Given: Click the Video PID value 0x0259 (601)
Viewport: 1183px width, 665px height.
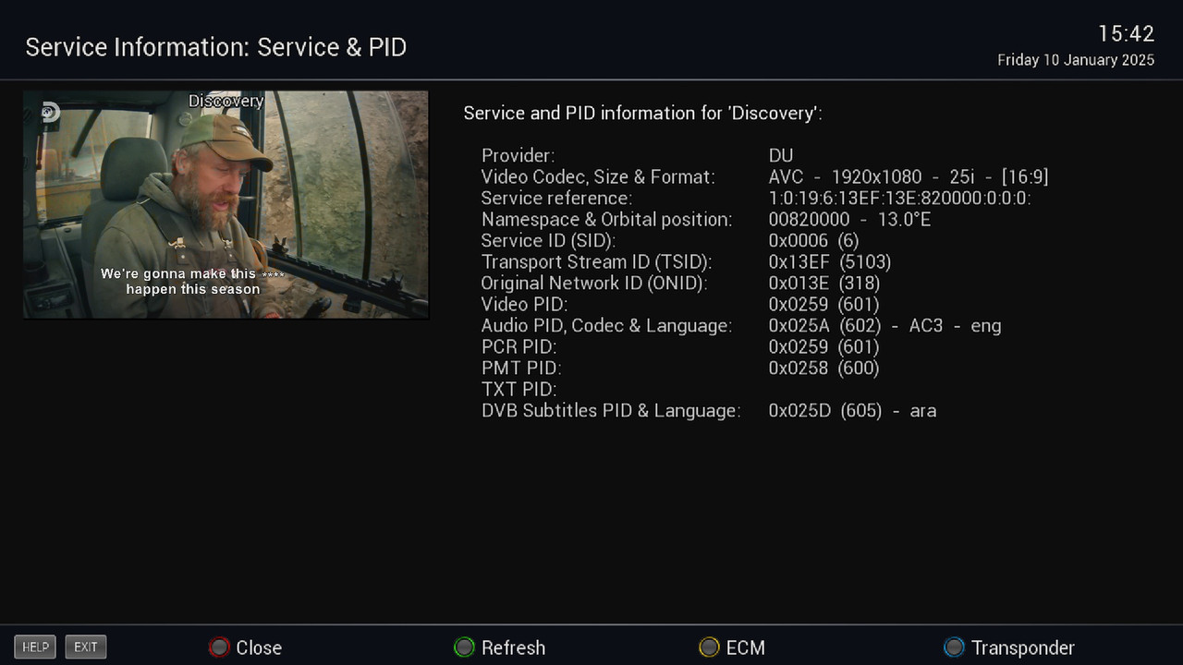Looking at the screenshot, I should pyautogui.click(x=823, y=304).
